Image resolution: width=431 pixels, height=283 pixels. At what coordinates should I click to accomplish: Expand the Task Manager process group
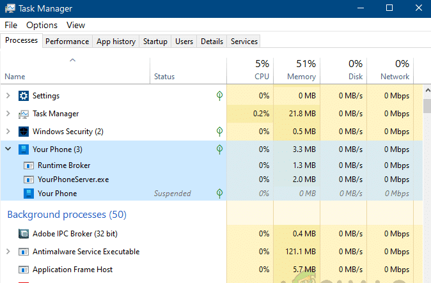click(8, 113)
